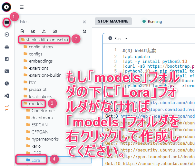The height and width of the screenshot is (166, 195).
Task: Click the Files panel title
Action: tap(24, 22)
